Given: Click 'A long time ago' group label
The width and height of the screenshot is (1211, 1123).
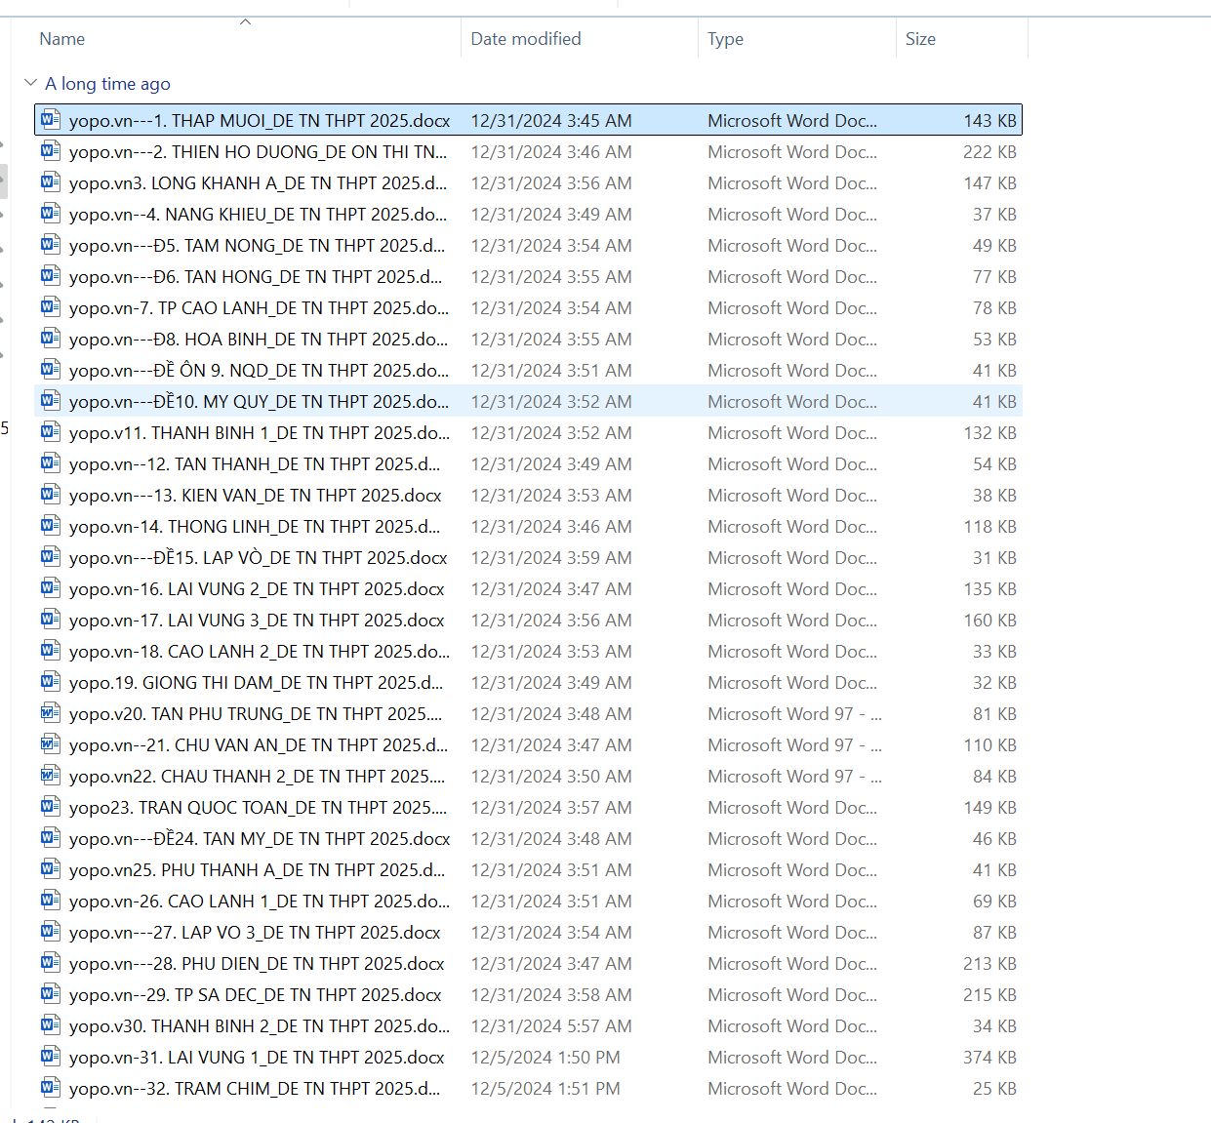Looking at the screenshot, I should coord(107,84).
